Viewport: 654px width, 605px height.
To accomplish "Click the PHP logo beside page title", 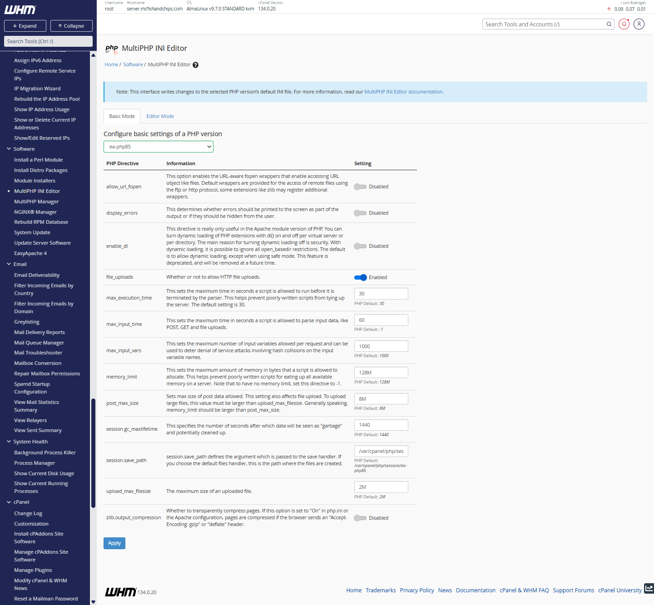I will [112, 49].
